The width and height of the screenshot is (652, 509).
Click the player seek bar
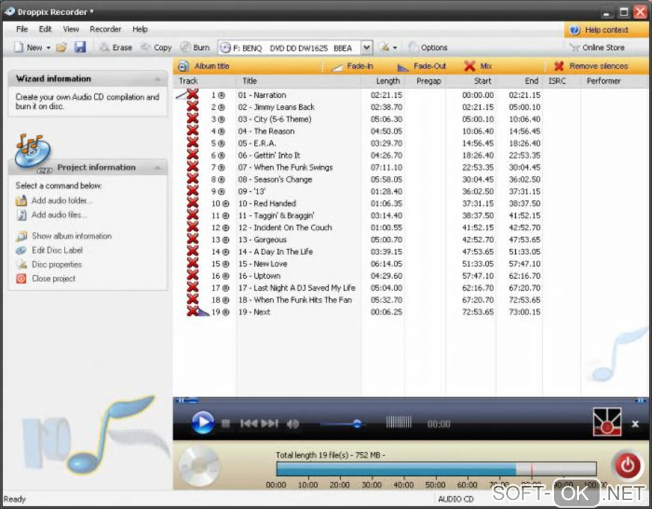pos(410,400)
